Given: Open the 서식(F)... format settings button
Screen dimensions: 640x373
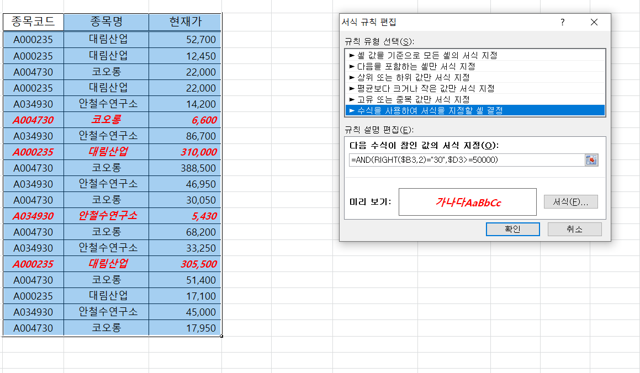Looking at the screenshot, I should pyautogui.click(x=570, y=202).
